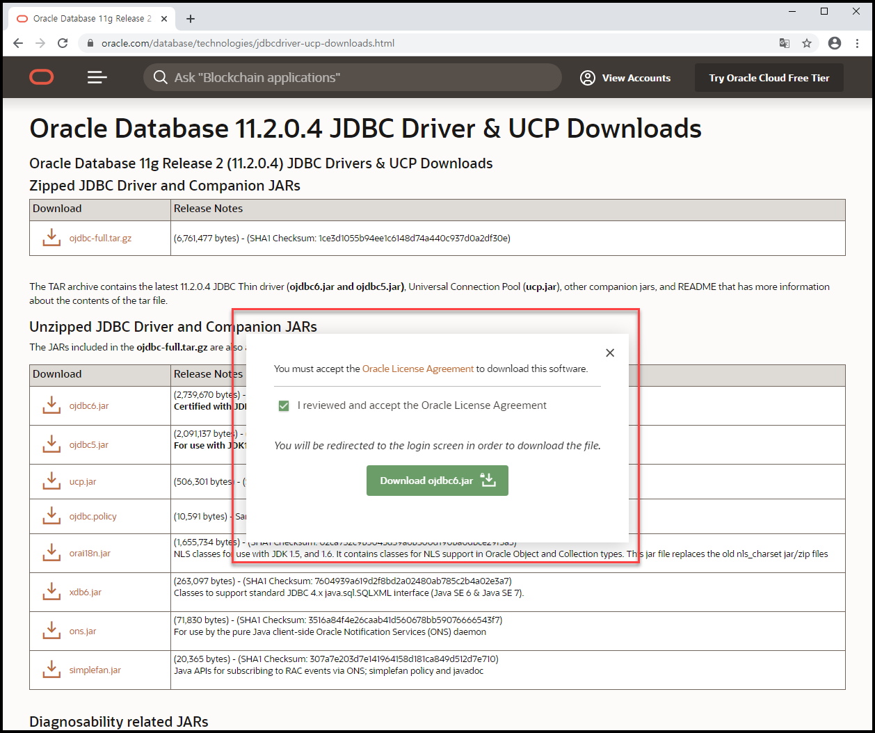The image size is (875, 733).
Task: Click 'Zipped JDBC Driver and Companion JARs' heading
Action: [x=165, y=186]
